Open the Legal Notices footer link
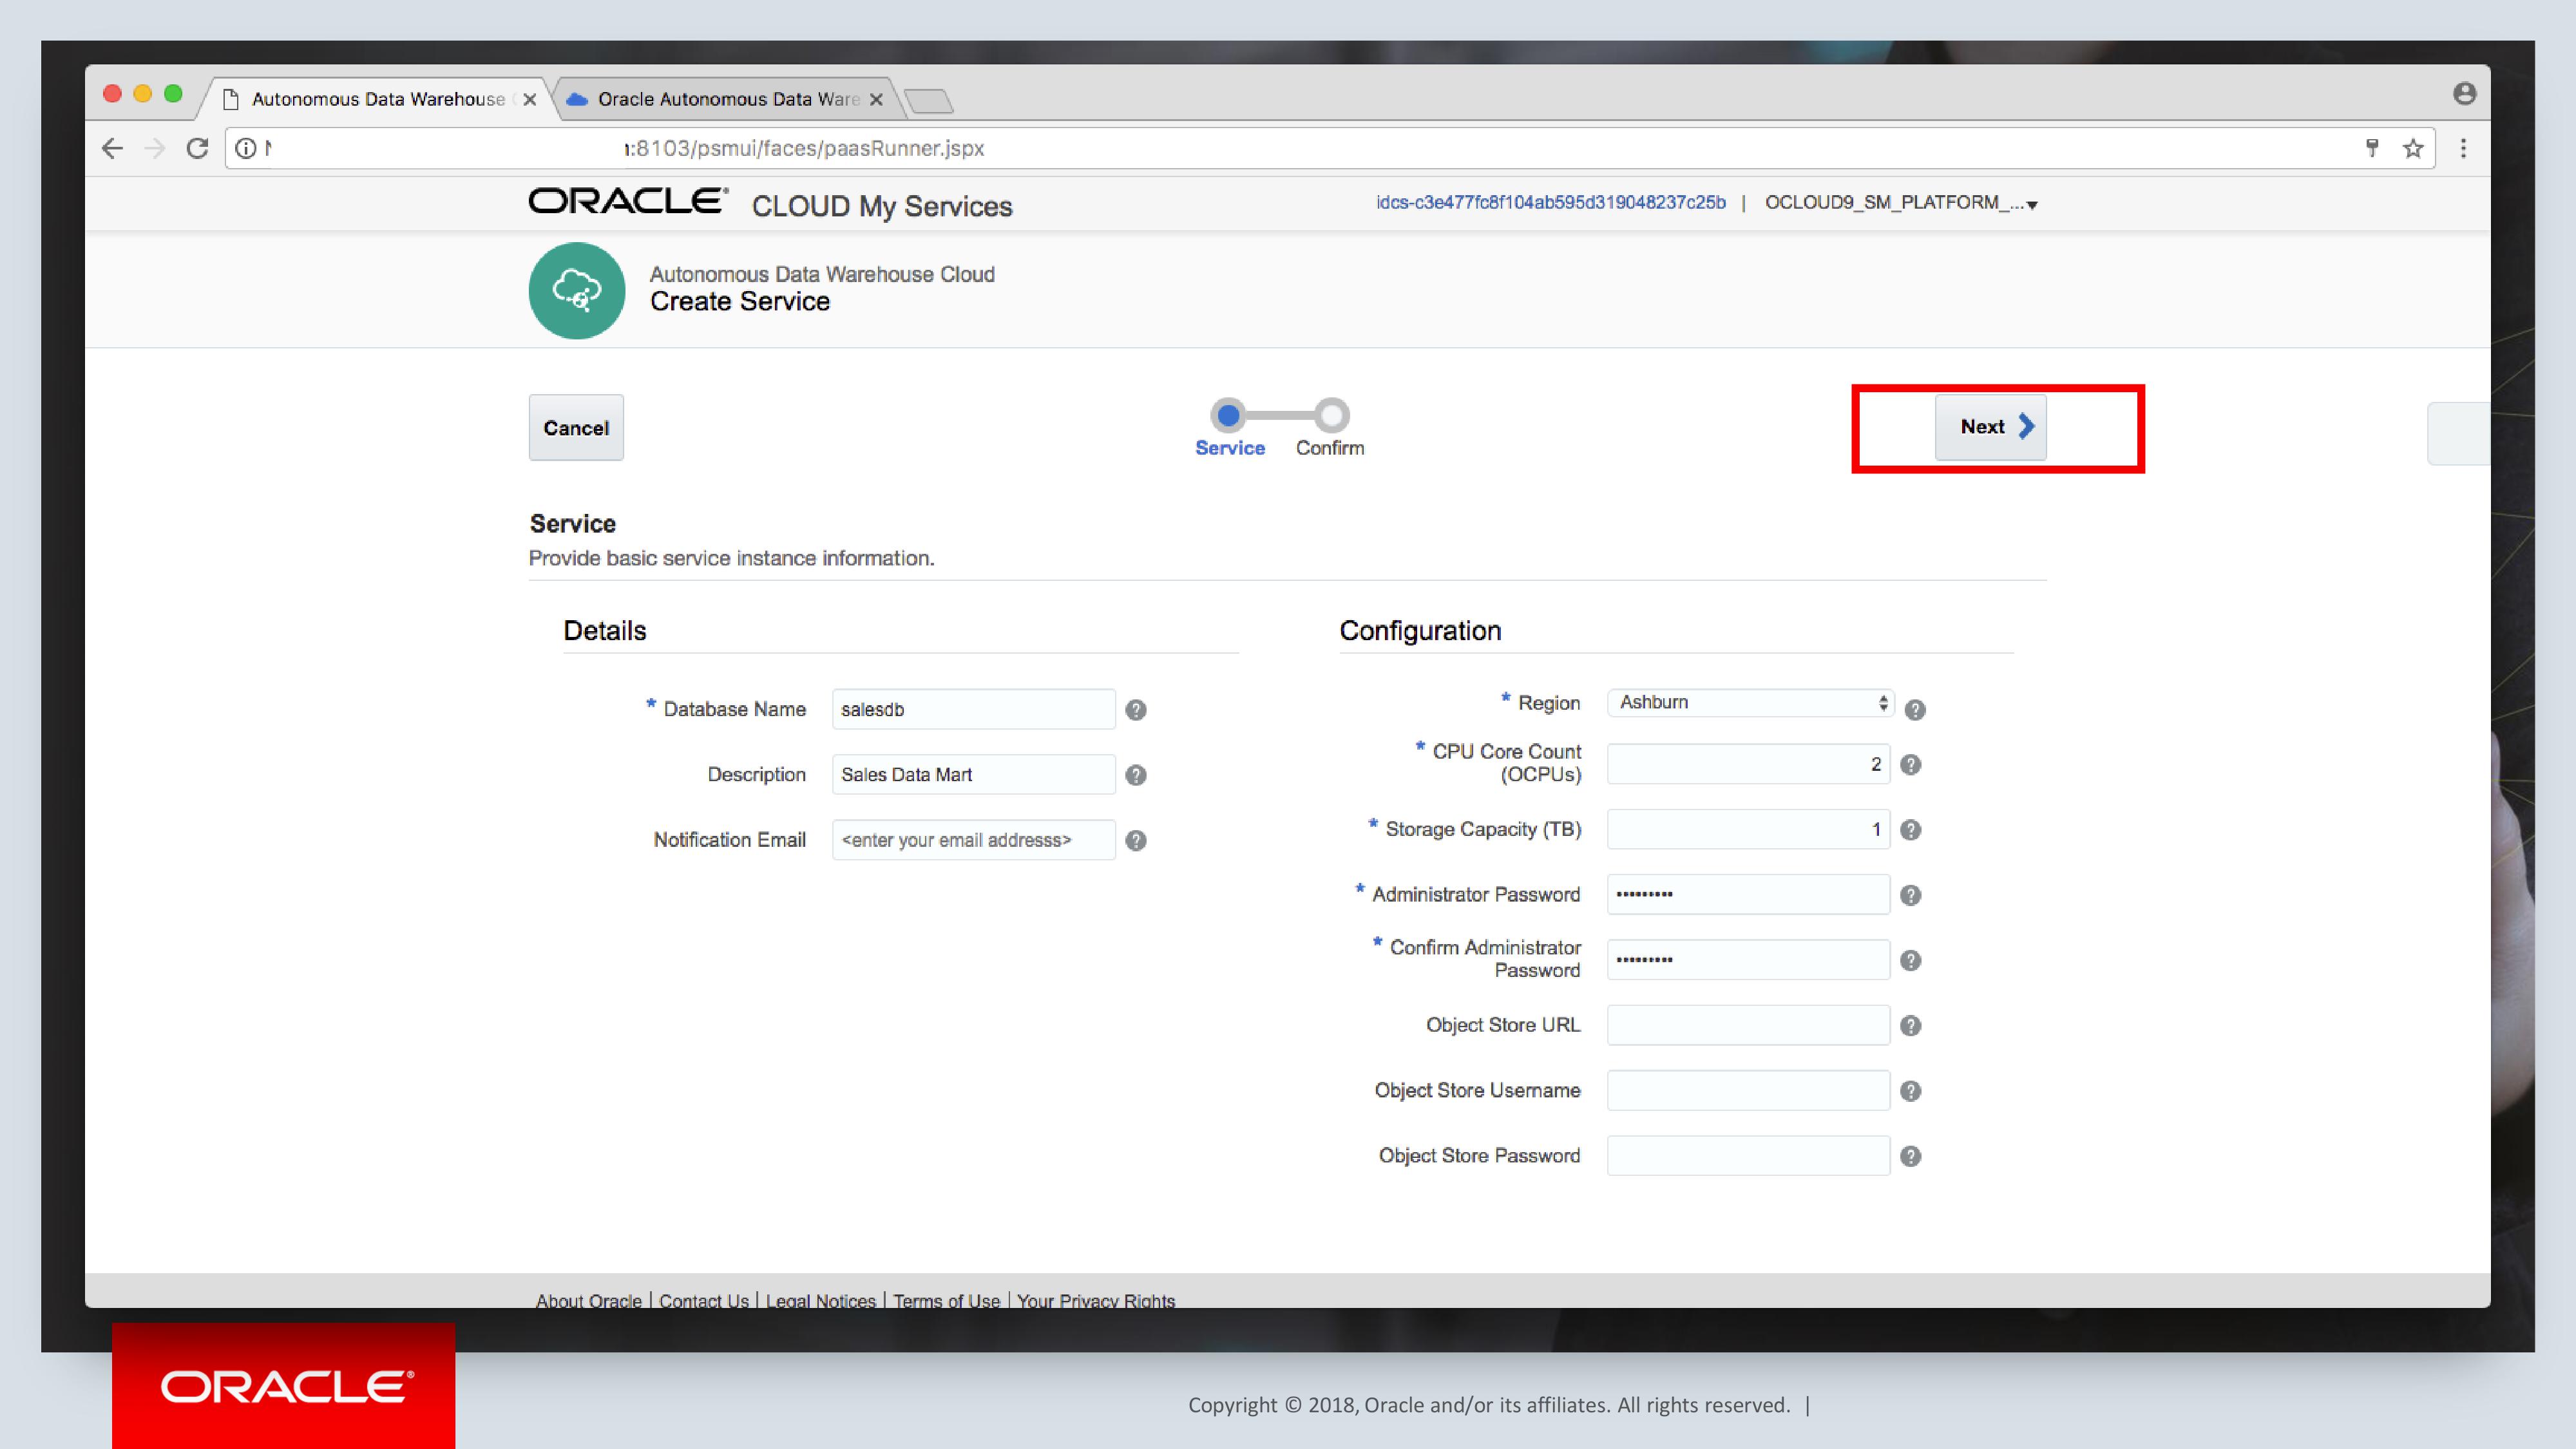Viewport: 2576px width, 1449px height. 820,1300
